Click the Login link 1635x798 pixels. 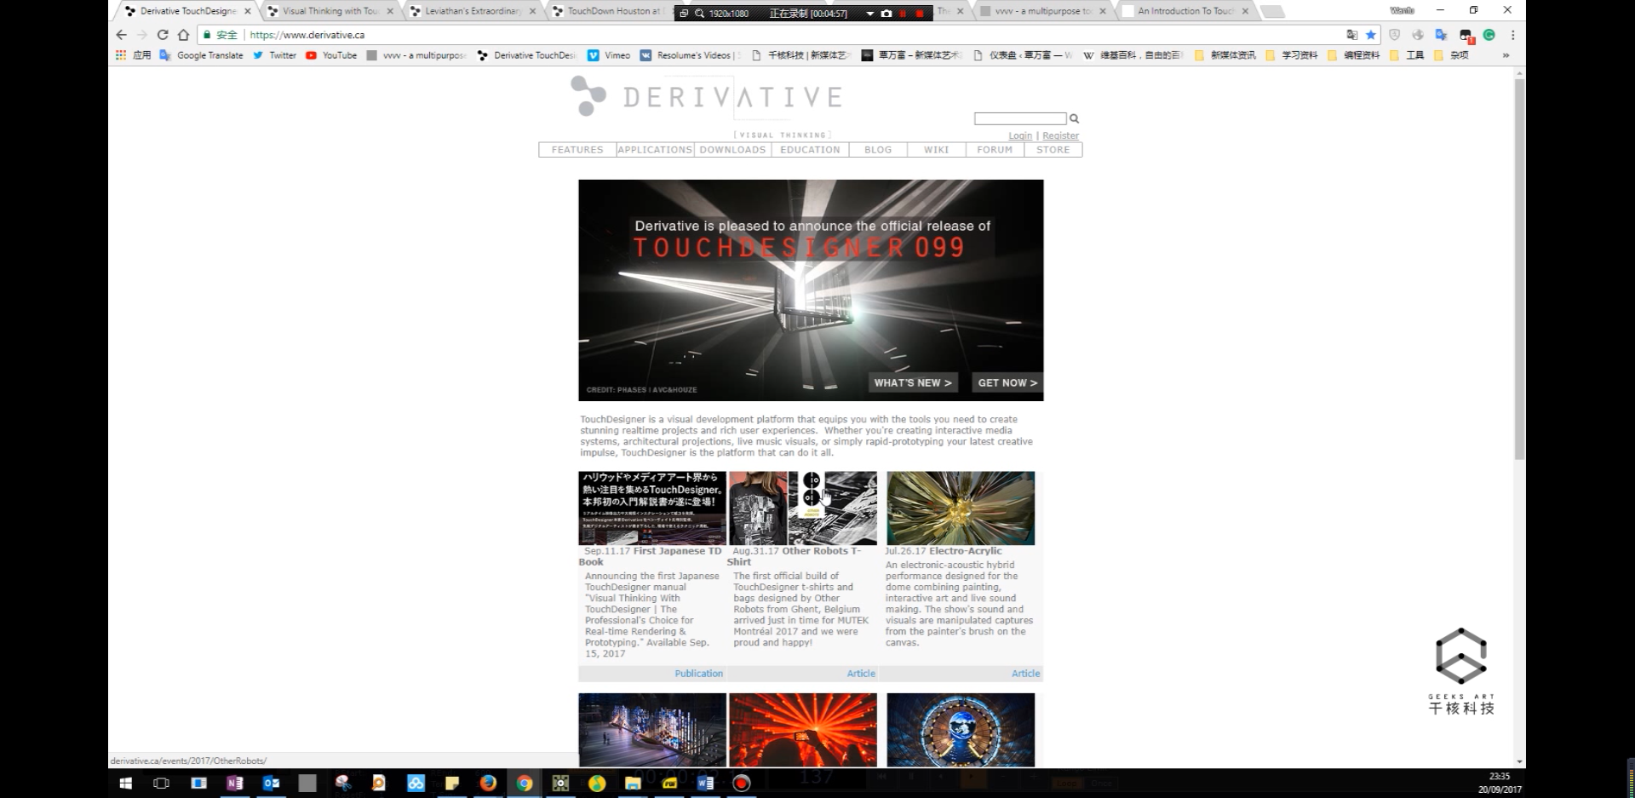coord(1020,135)
